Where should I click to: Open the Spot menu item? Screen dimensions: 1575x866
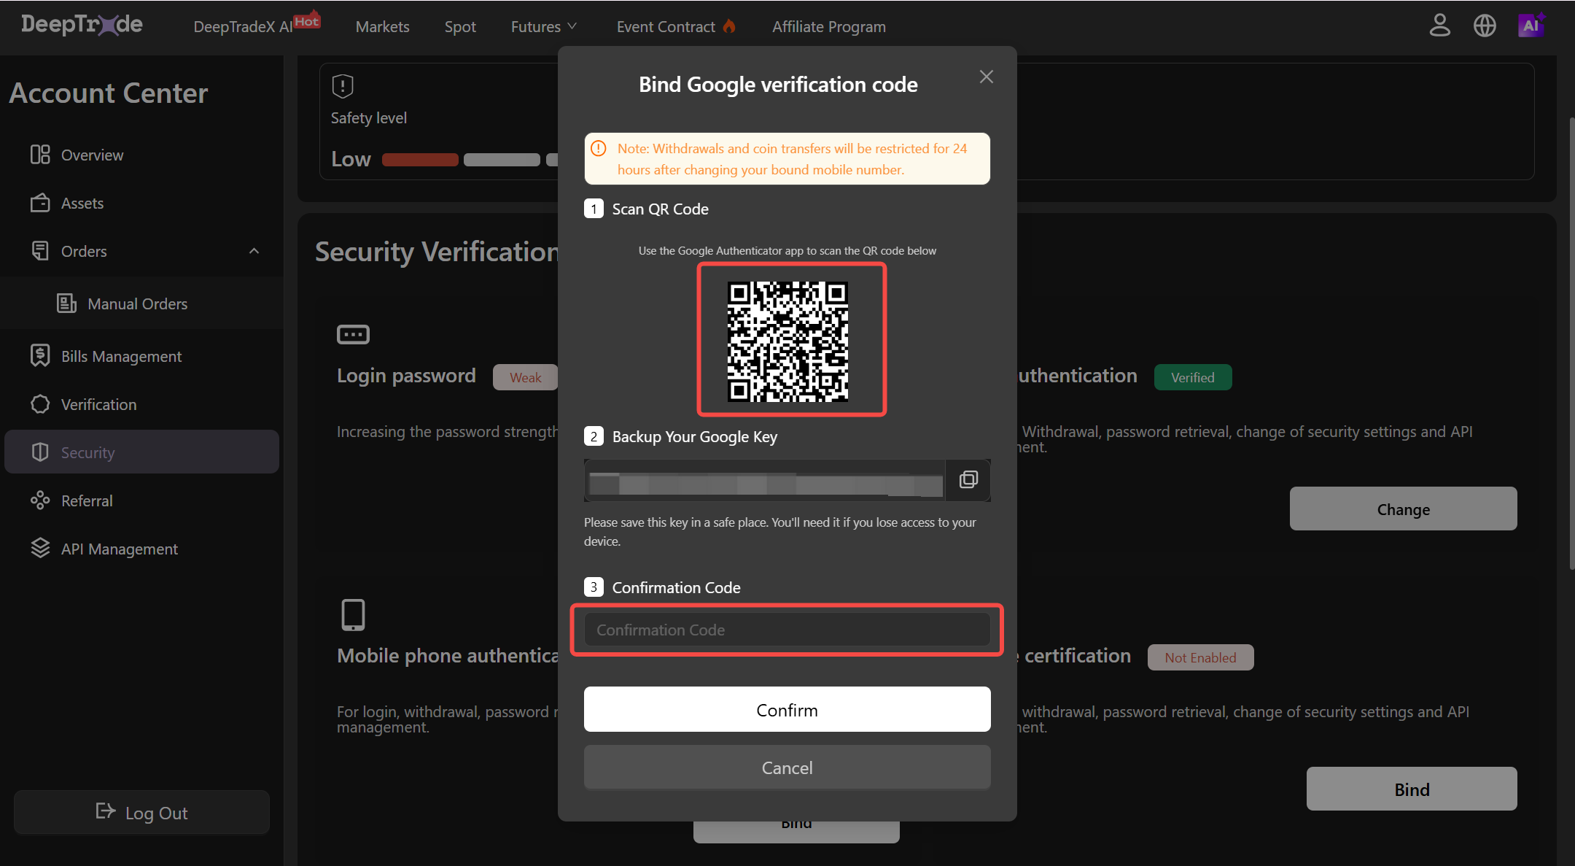[x=460, y=26]
